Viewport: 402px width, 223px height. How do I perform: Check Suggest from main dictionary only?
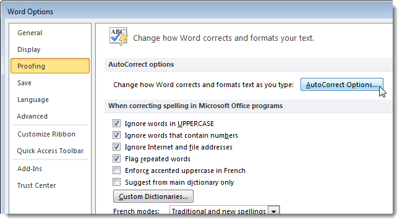click(x=117, y=182)
